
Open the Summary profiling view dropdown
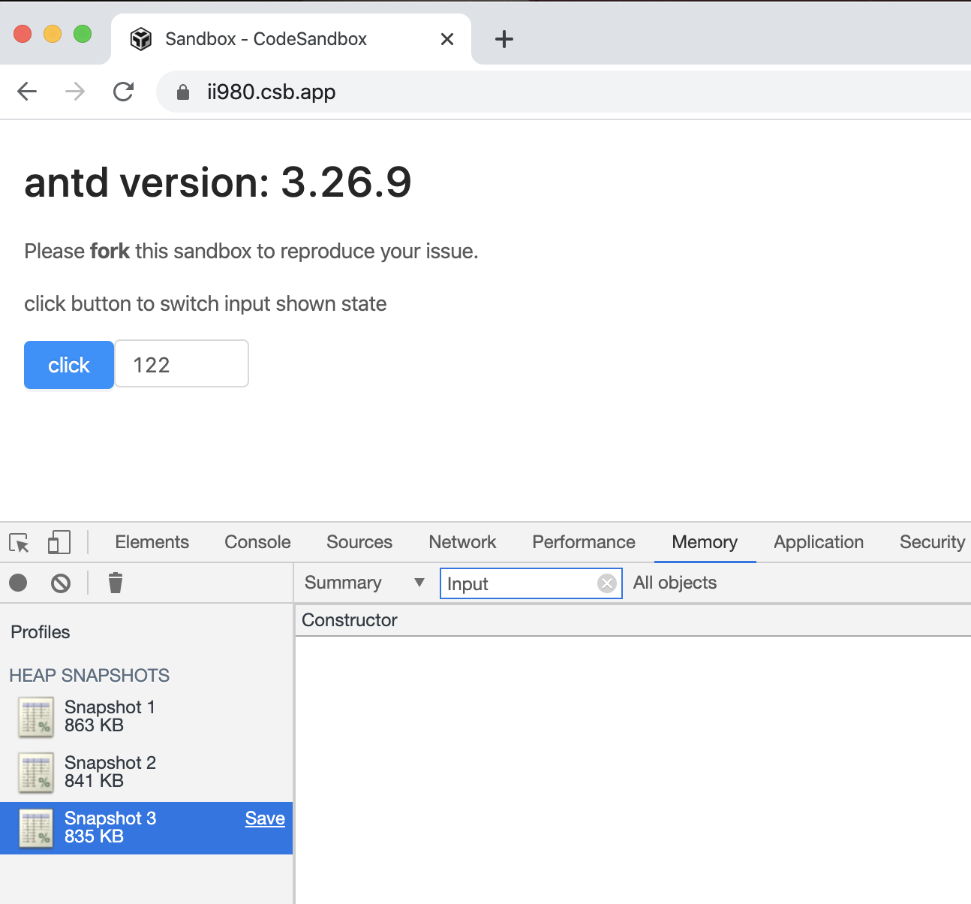point(343,583)
